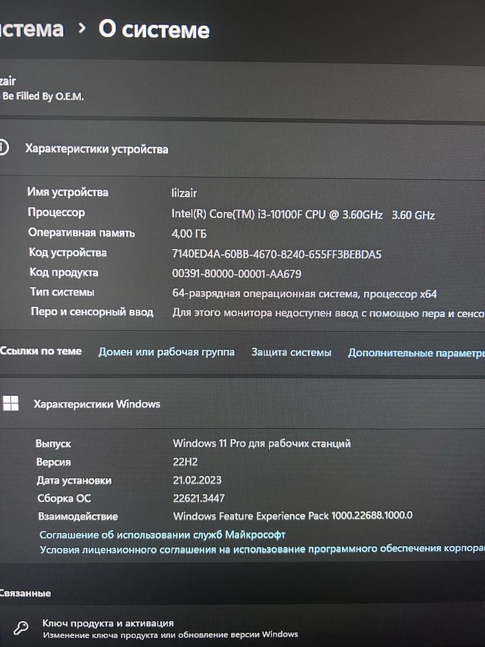Click the key icon next to Ключ продукта
Image resolution: width=485 pixels, height=647 pixels.
[x=21, y=628]
